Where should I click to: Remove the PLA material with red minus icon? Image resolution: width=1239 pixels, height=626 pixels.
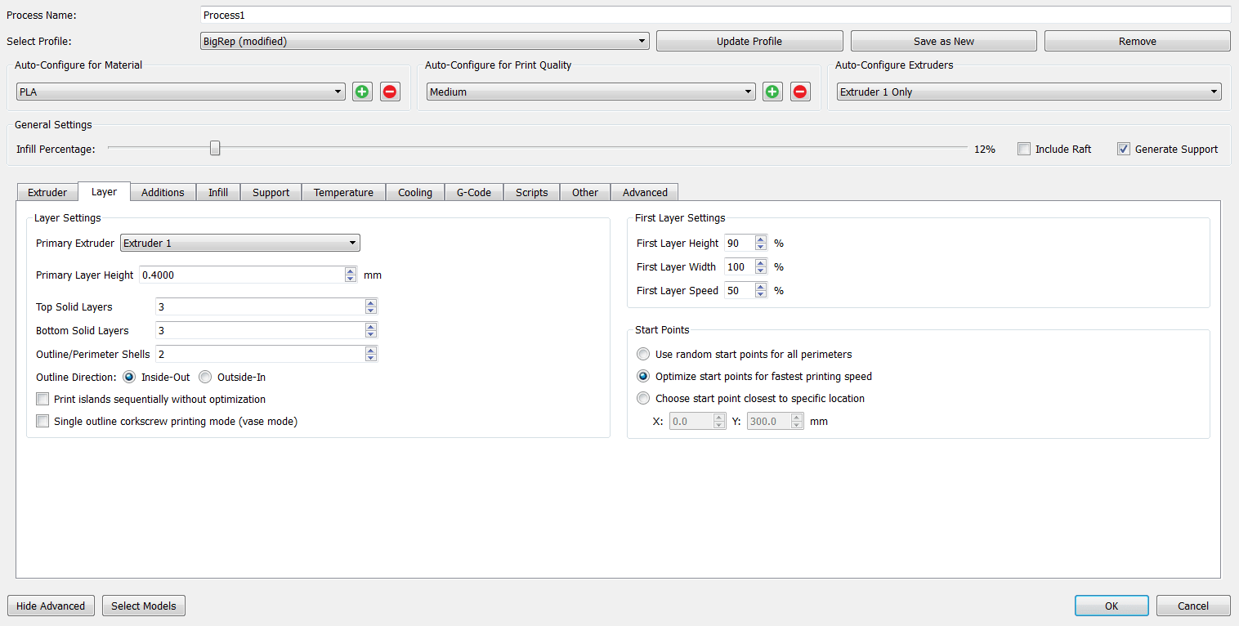[x=390, y=92]
